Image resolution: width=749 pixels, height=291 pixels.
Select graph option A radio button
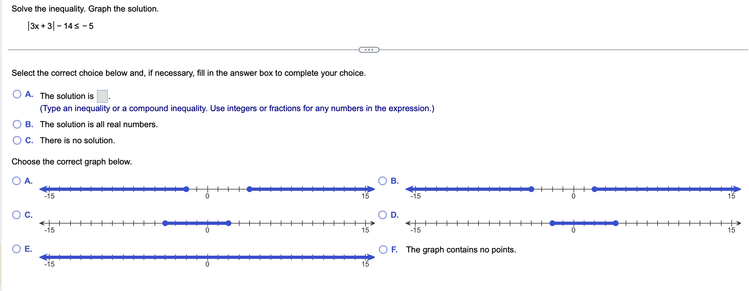pos(17,181)
